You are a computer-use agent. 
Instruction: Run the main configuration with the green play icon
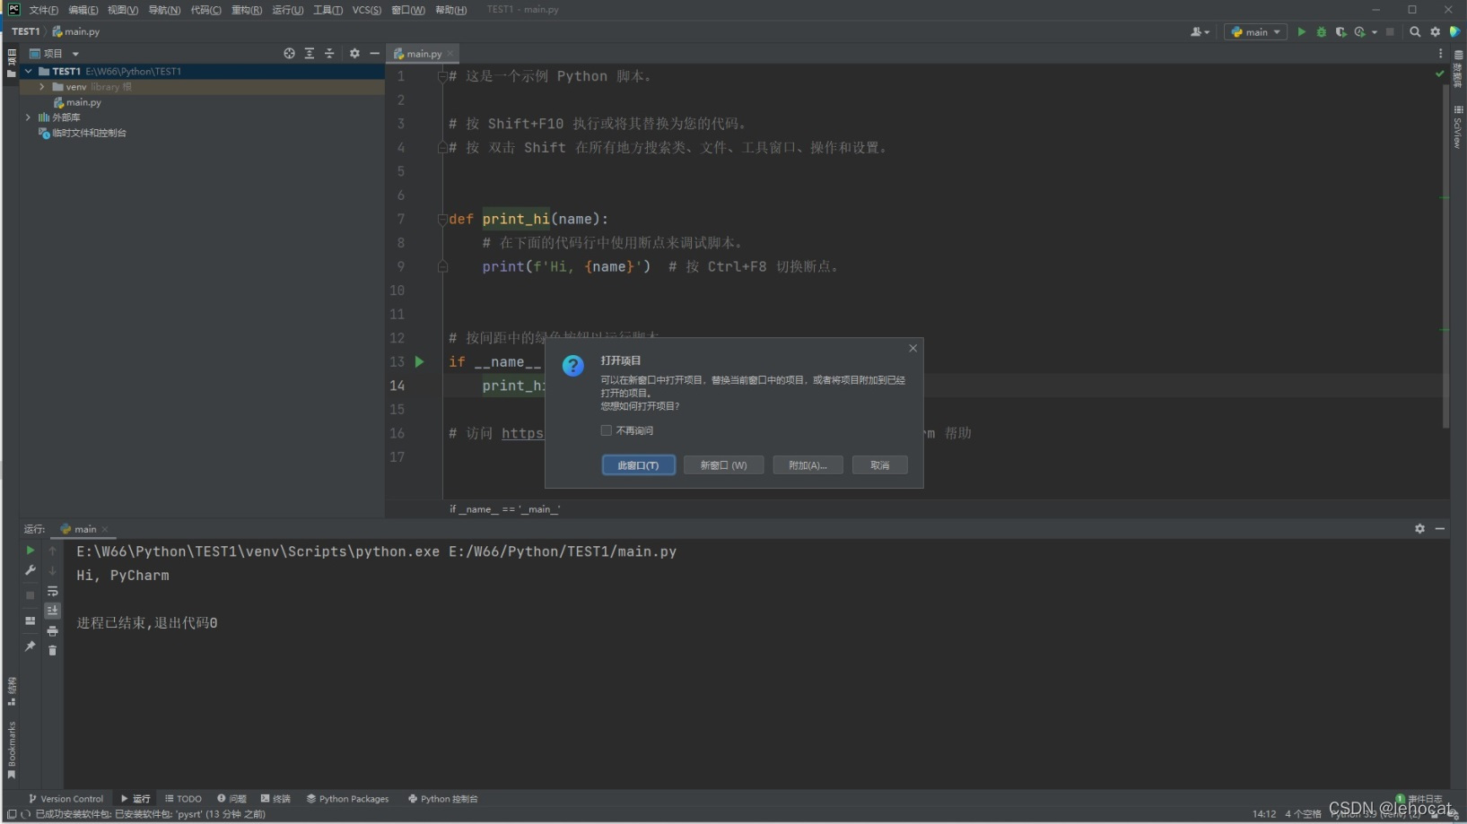pos(1301,32)
